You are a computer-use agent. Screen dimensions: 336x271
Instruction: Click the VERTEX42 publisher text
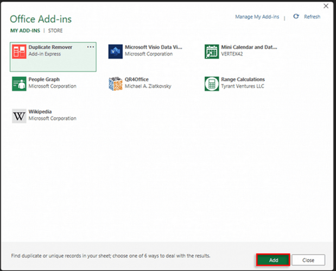(x=232, y=54)
